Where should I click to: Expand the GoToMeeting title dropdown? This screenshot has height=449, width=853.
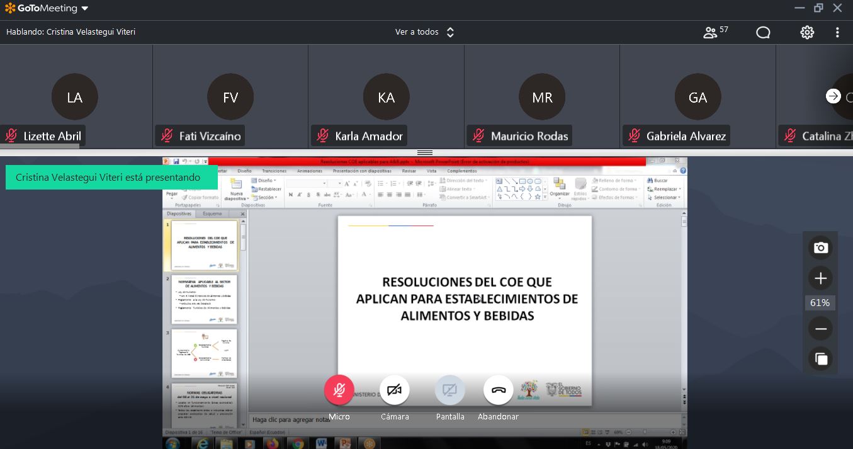point(85,9)
